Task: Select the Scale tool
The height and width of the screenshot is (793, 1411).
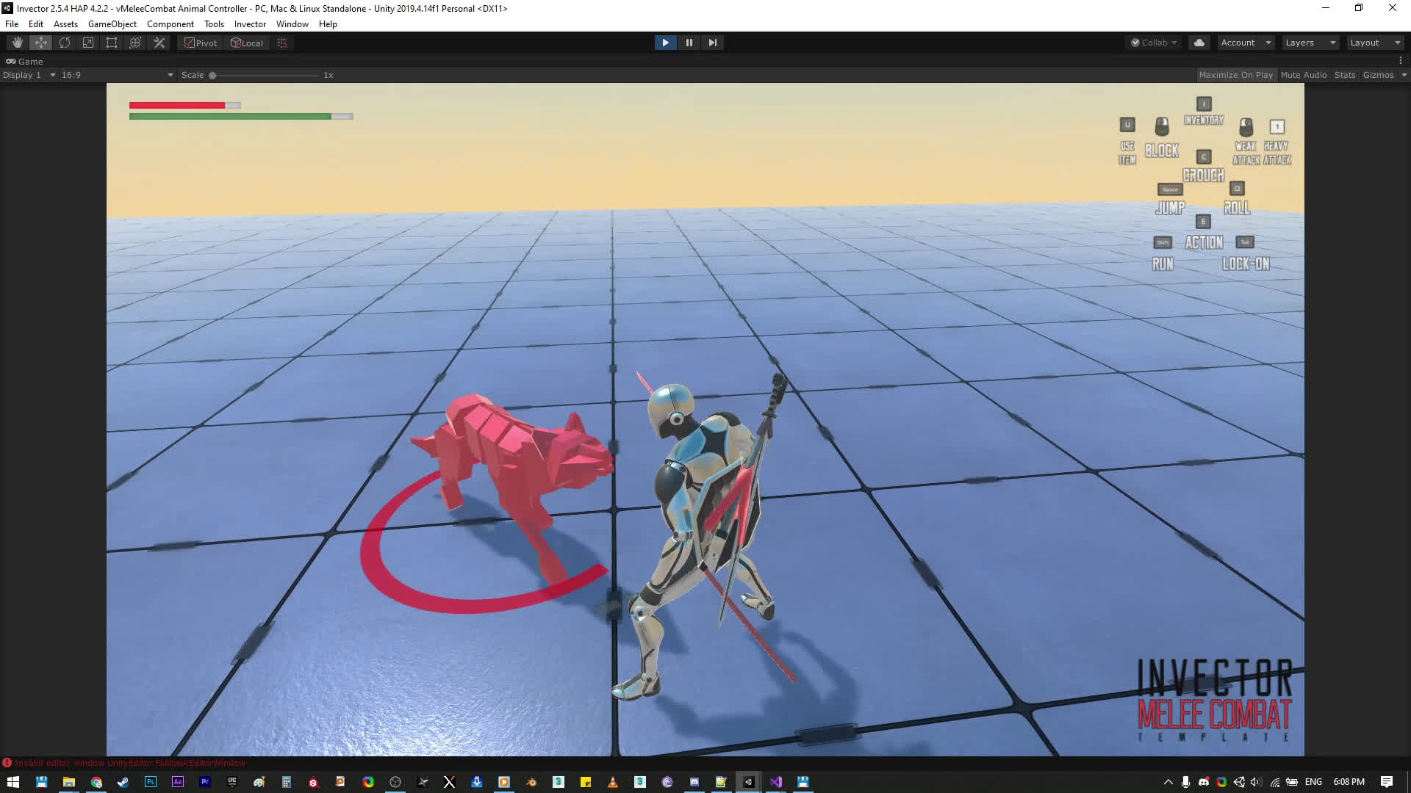Action: coord(88,43)
